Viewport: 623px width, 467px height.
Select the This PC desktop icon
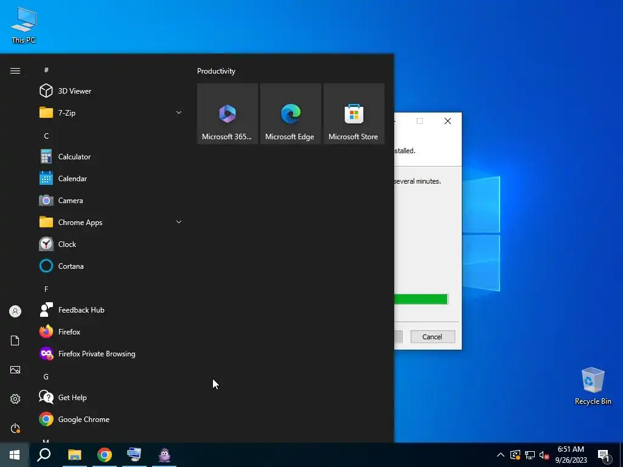pyautogui.click(x=24, y=25)
